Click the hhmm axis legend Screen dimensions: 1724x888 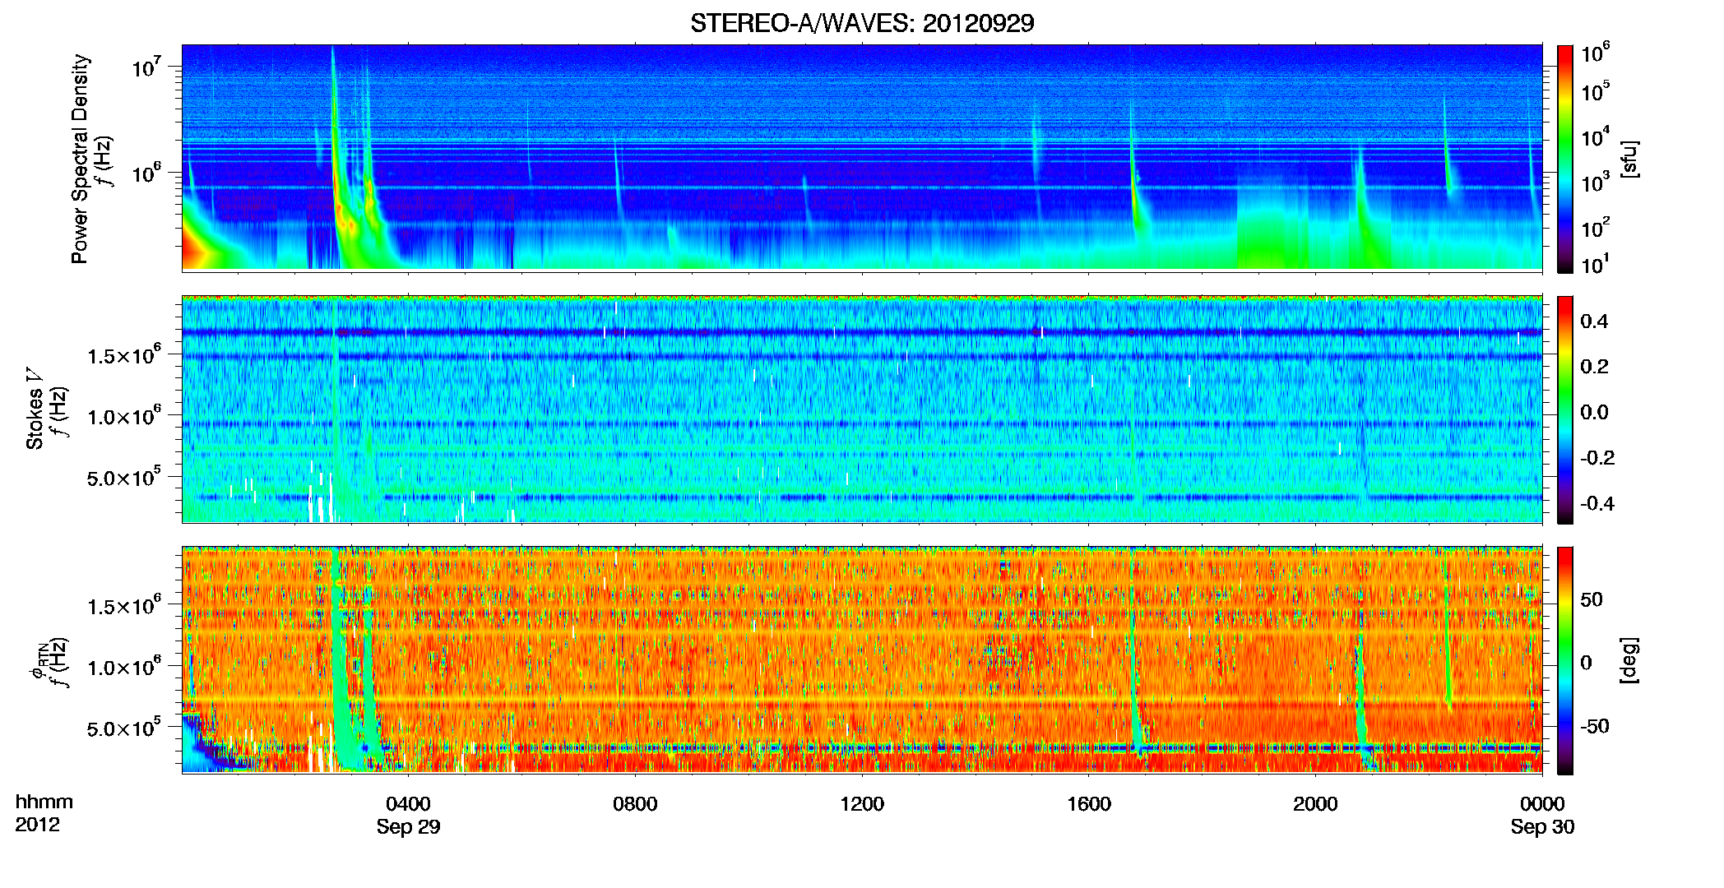44,802
